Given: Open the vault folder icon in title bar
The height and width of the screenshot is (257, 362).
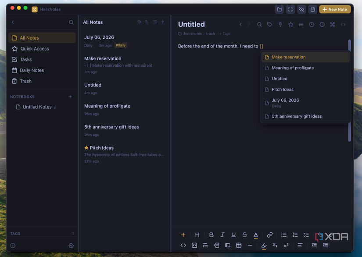Looking at the screenshot, I should (x=279, y=10).
